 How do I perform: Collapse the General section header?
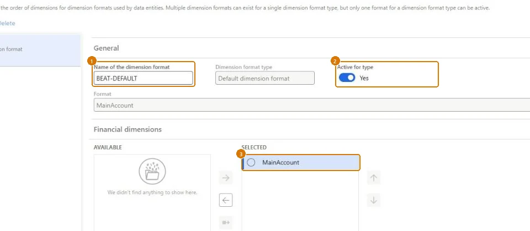(106, 48)
